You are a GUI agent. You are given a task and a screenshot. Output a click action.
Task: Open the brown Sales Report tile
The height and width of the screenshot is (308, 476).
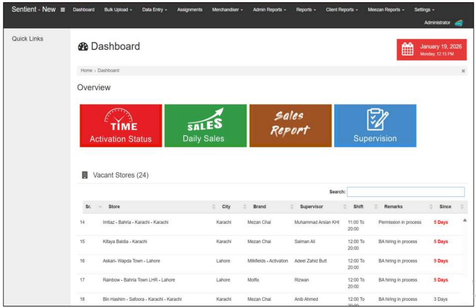pyautogui.click(x=290, y=126)
